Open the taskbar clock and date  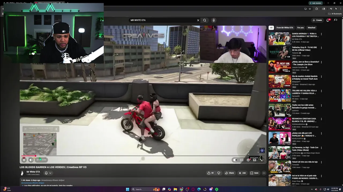coord(334,189)
